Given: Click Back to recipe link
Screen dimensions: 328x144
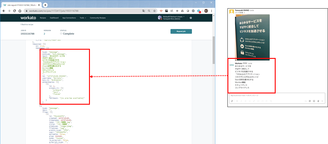Looking at the screenshot, I should tap(27, 25).
